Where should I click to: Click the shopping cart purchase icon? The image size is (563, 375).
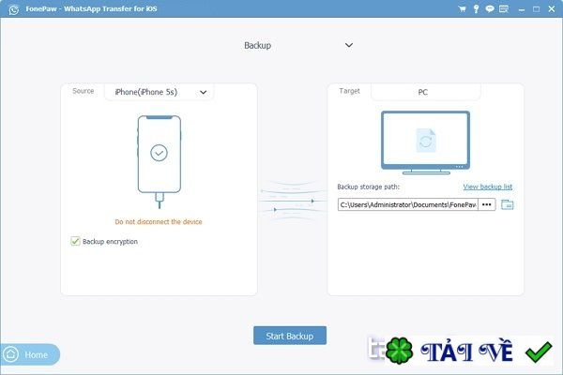[x=462, y=9]
